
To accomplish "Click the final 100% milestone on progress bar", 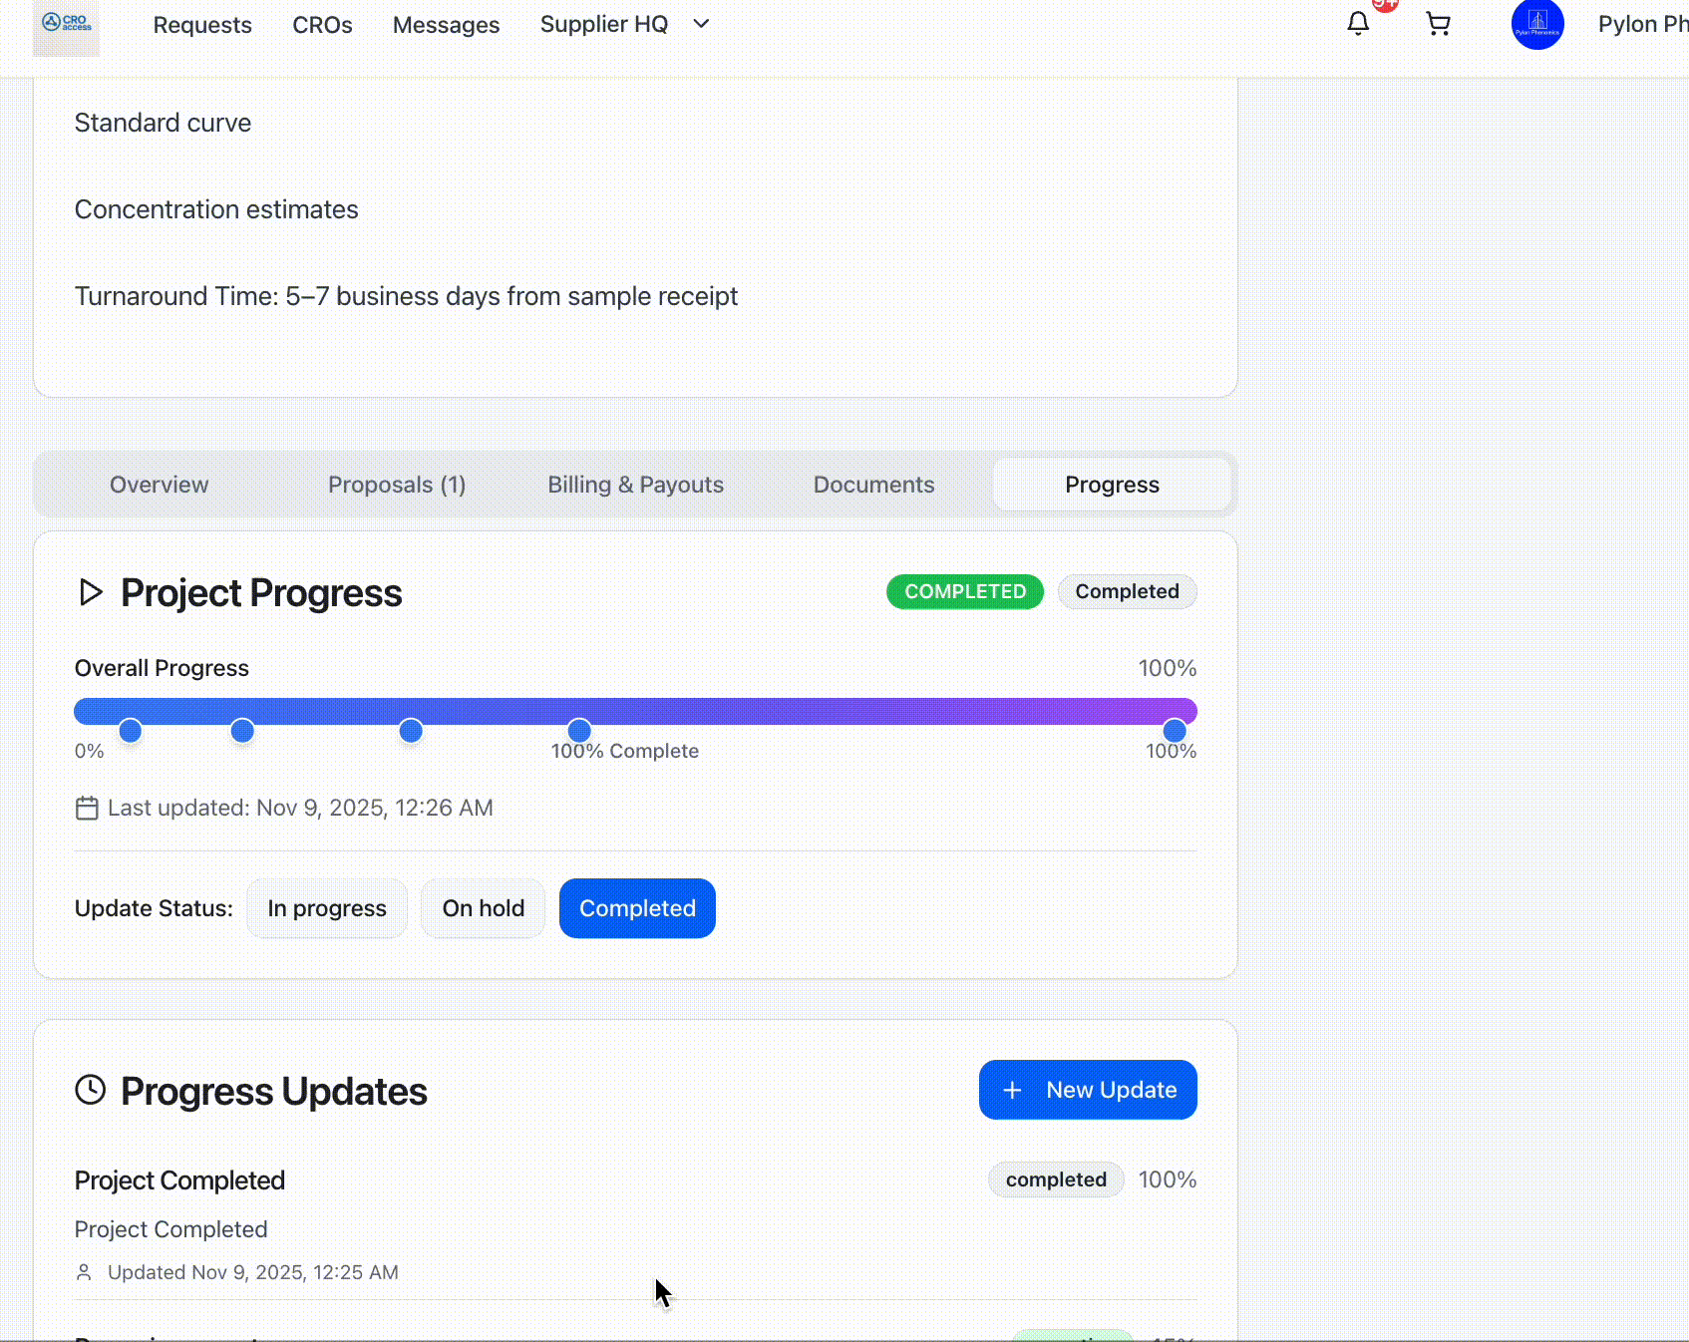I will coord(1175,731).
